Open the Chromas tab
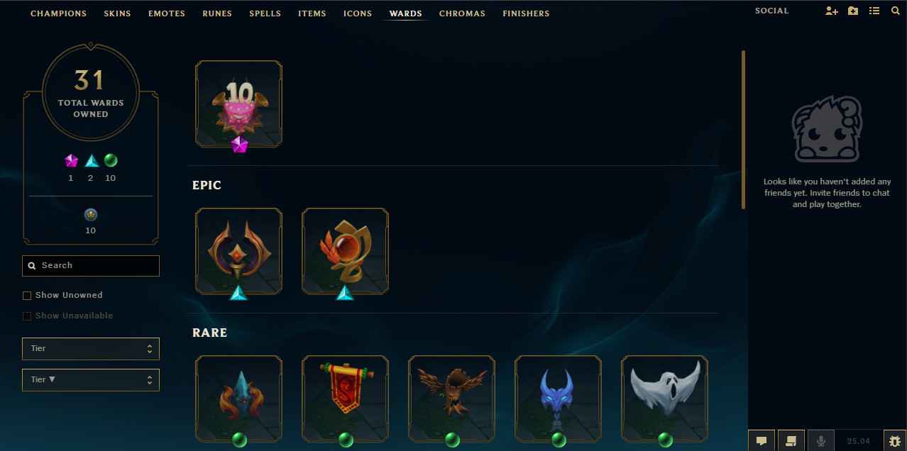907x451 pixels. pos(462,13)
